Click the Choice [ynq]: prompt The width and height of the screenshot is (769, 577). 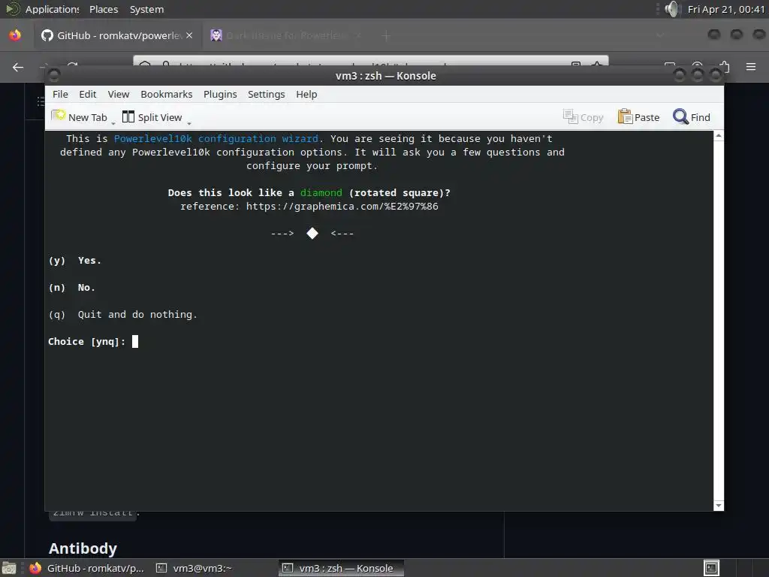point(87,342)
